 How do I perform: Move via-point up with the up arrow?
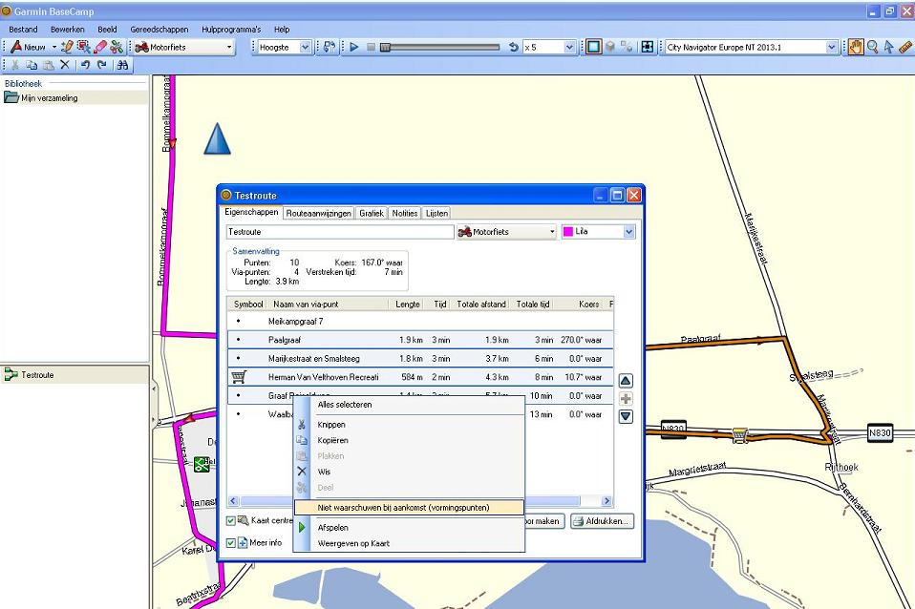click(x=626, y=381)
